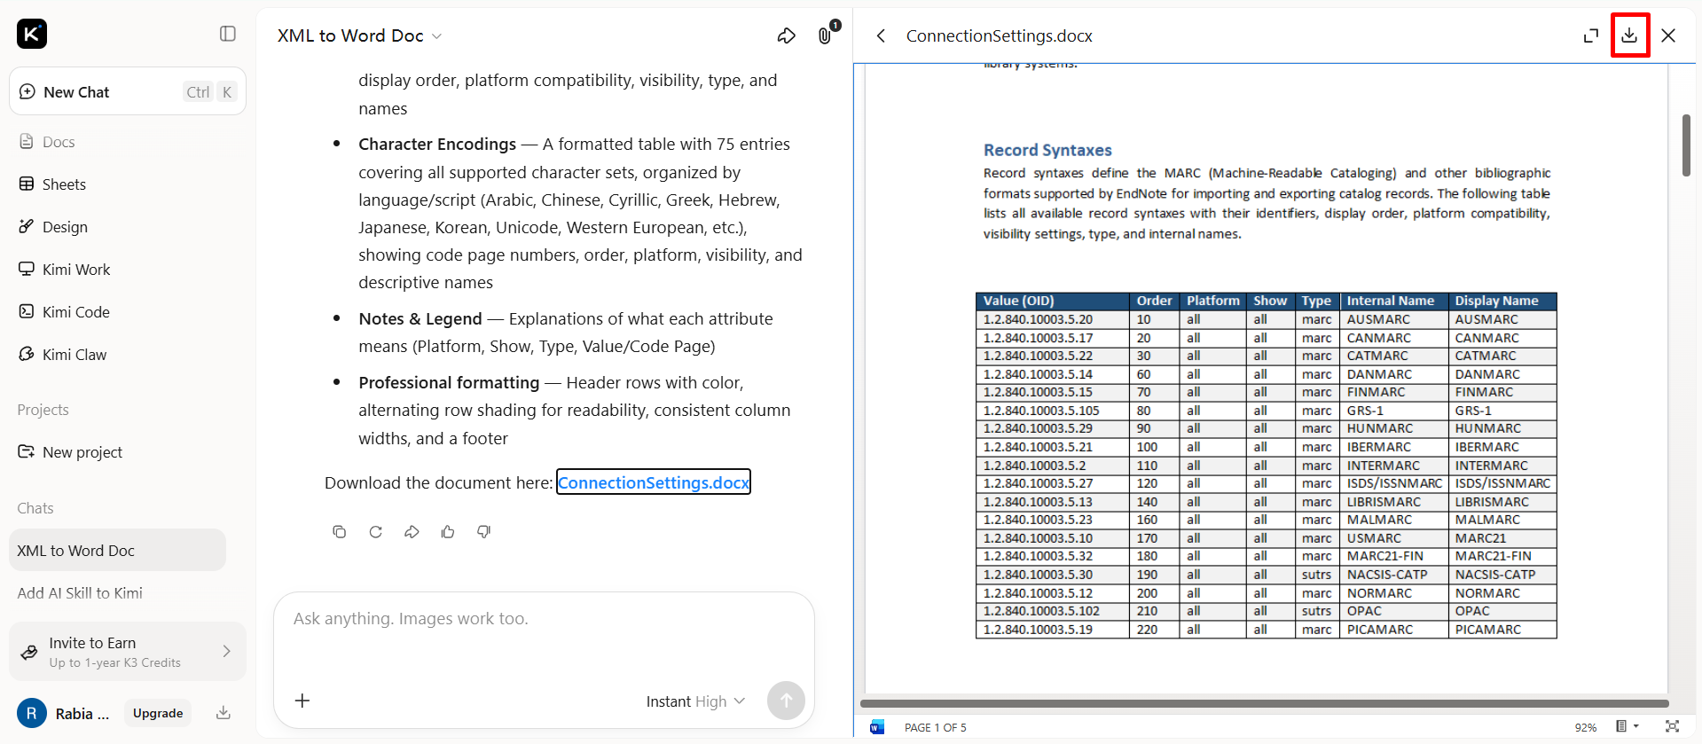Give the response a thumbs down
The width and height of the screenshot is (1702, 744).
pyautogui.click(x=483, y=531)
